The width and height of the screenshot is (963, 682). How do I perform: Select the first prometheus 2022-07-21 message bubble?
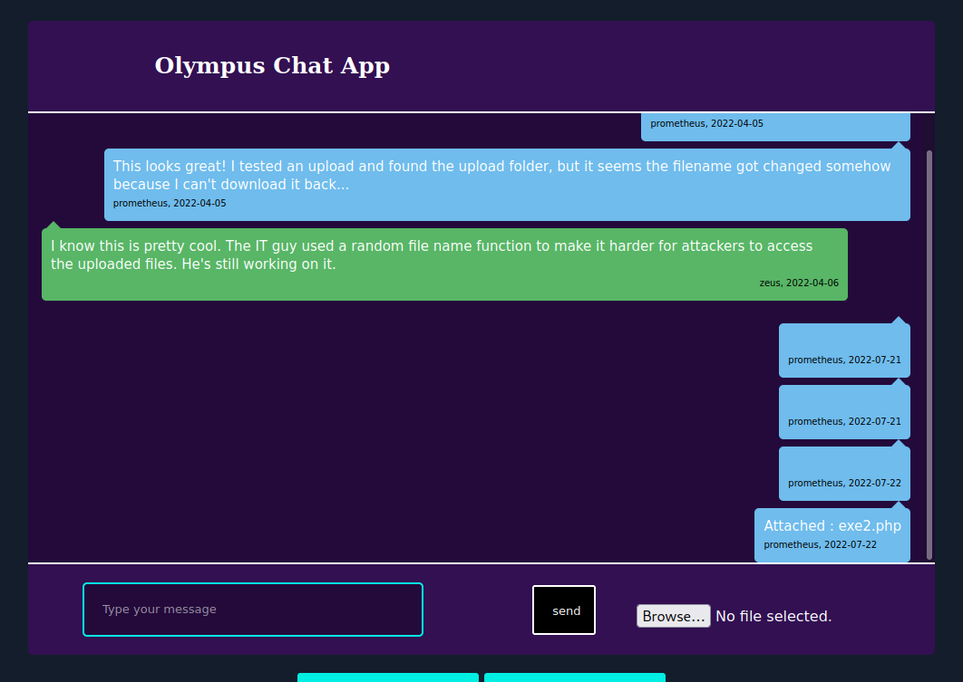tap(844, 350)
